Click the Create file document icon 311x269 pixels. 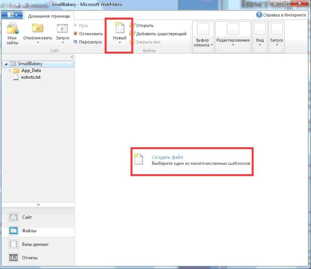pos(138,159)
